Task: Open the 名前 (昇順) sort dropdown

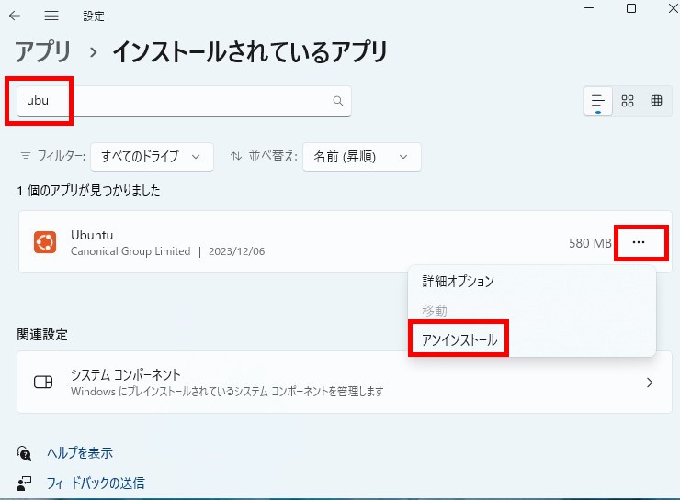Action: click(x=362, y=156)
